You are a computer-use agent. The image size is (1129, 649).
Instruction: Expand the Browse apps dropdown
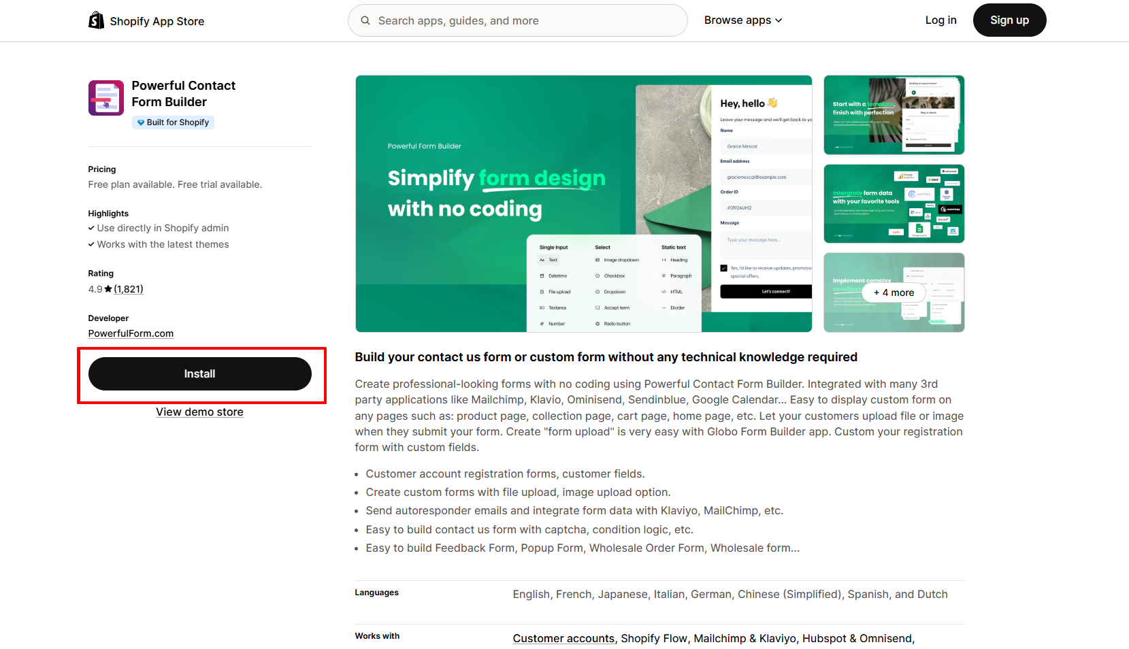coord(743,20)
